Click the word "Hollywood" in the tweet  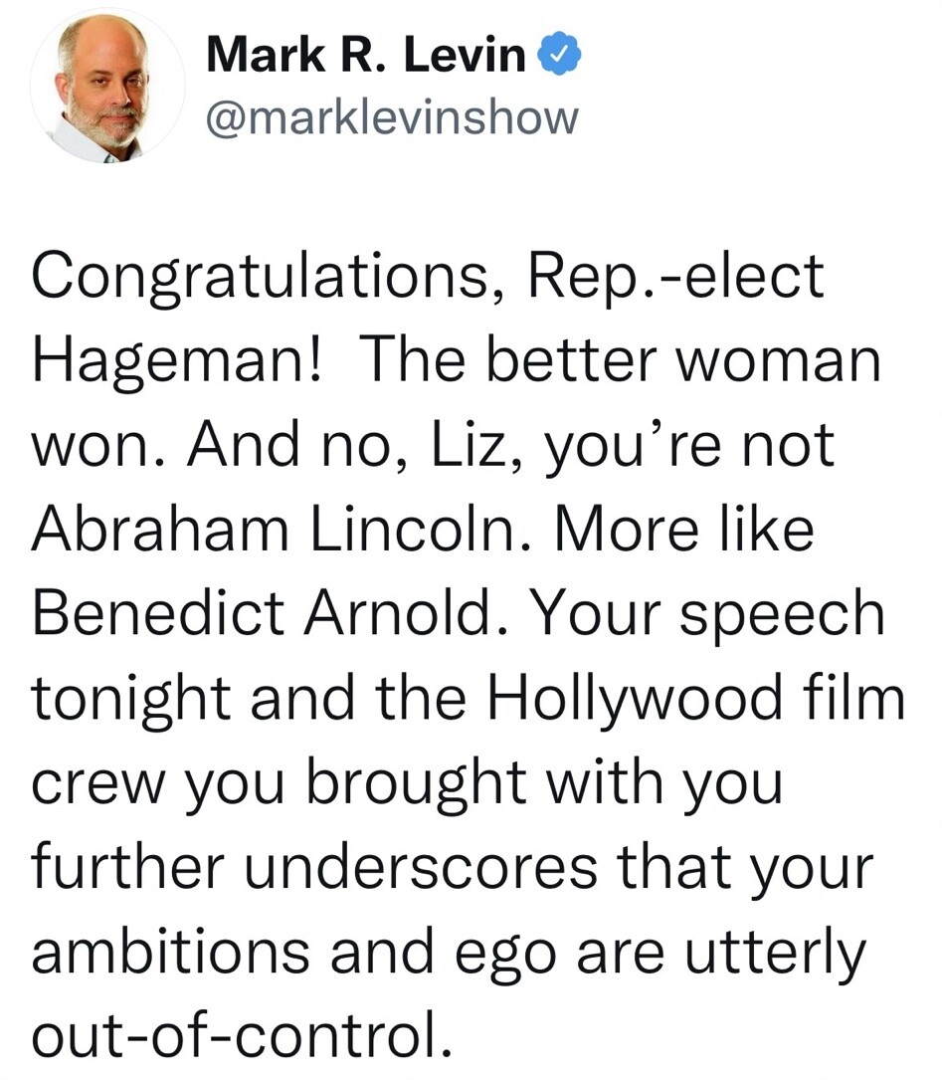coord(635,700)
